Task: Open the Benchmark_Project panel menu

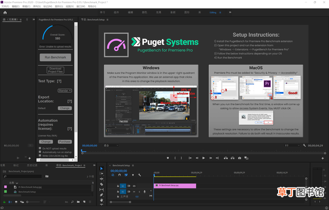Action: [84, 165]
